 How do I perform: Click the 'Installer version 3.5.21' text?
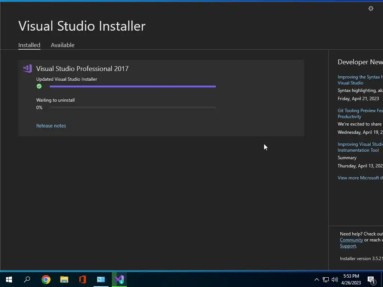click(362, 259)
